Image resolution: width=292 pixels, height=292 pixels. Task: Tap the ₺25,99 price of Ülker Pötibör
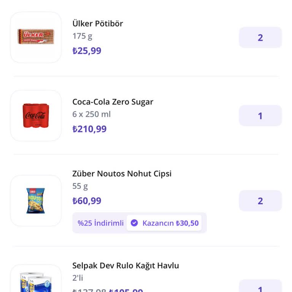(87, 51)
